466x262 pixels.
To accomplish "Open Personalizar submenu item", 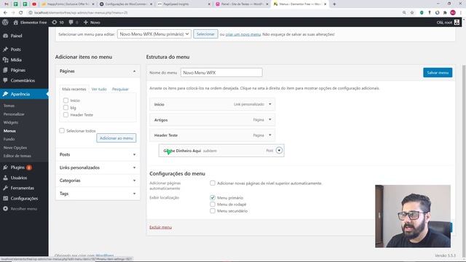I will pyautogui.click(x=14, y=114).
